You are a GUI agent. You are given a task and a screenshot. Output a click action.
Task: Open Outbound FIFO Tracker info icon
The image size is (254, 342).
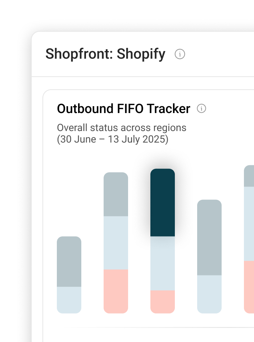click(x=201, y=108)
